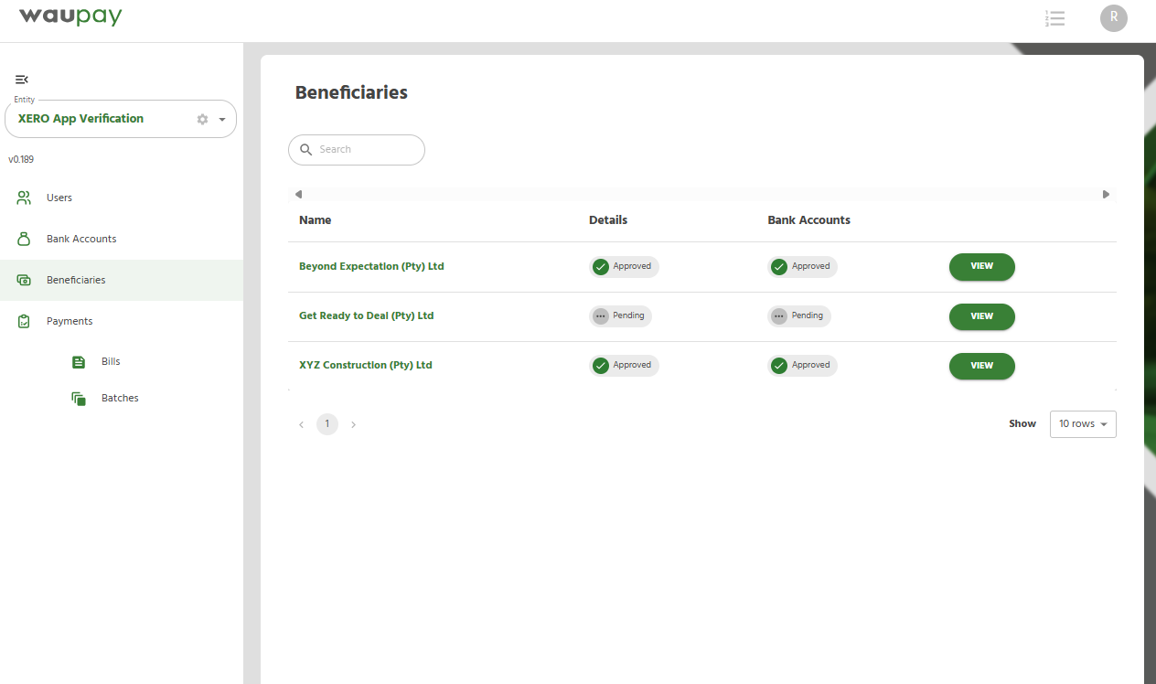This screenshot has height=684, width=1156.
Task: Click the Bills icon
Action: point(79,362)
